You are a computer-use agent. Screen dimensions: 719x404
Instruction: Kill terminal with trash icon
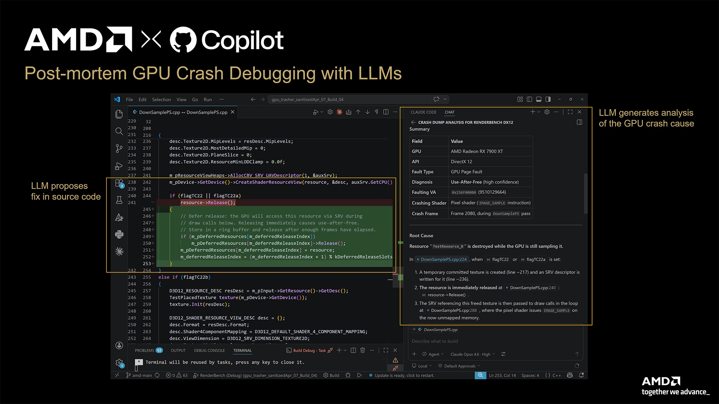pos(362,350)
